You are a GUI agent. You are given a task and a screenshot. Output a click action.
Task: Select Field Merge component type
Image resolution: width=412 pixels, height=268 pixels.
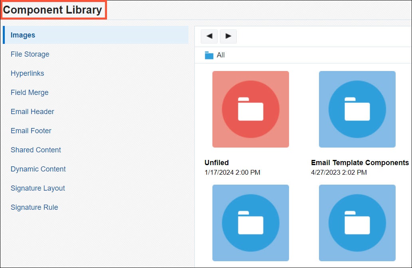30,93
